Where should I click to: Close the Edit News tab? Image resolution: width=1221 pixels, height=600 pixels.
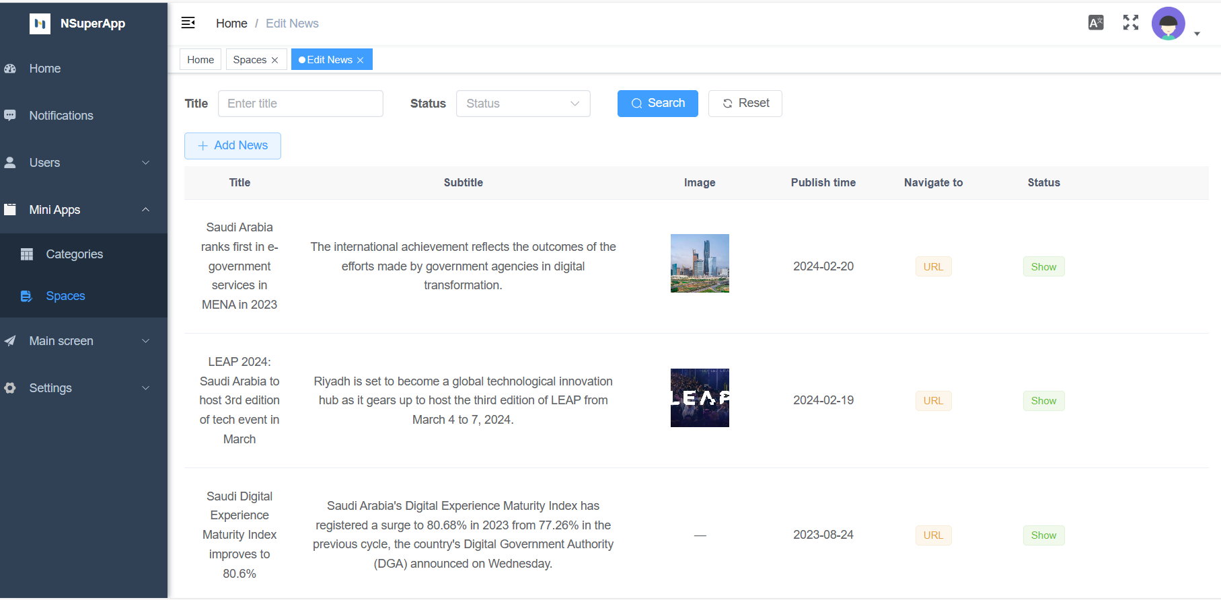click(361, 61)
